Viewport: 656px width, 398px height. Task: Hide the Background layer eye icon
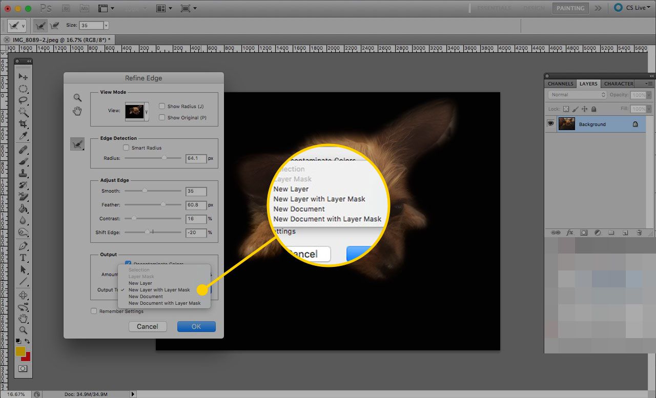550,124
